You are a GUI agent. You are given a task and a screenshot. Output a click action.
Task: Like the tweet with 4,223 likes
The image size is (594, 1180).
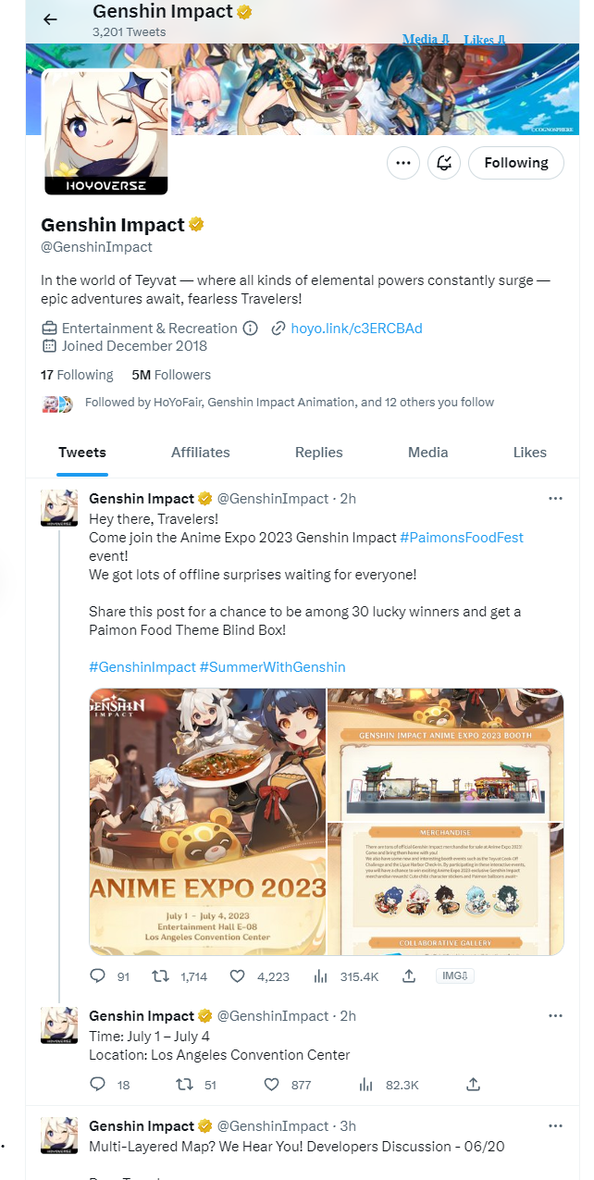237,976
